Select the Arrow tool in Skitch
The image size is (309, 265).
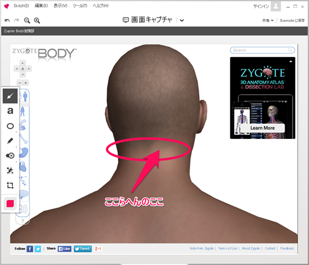click(x=10, y=96)
